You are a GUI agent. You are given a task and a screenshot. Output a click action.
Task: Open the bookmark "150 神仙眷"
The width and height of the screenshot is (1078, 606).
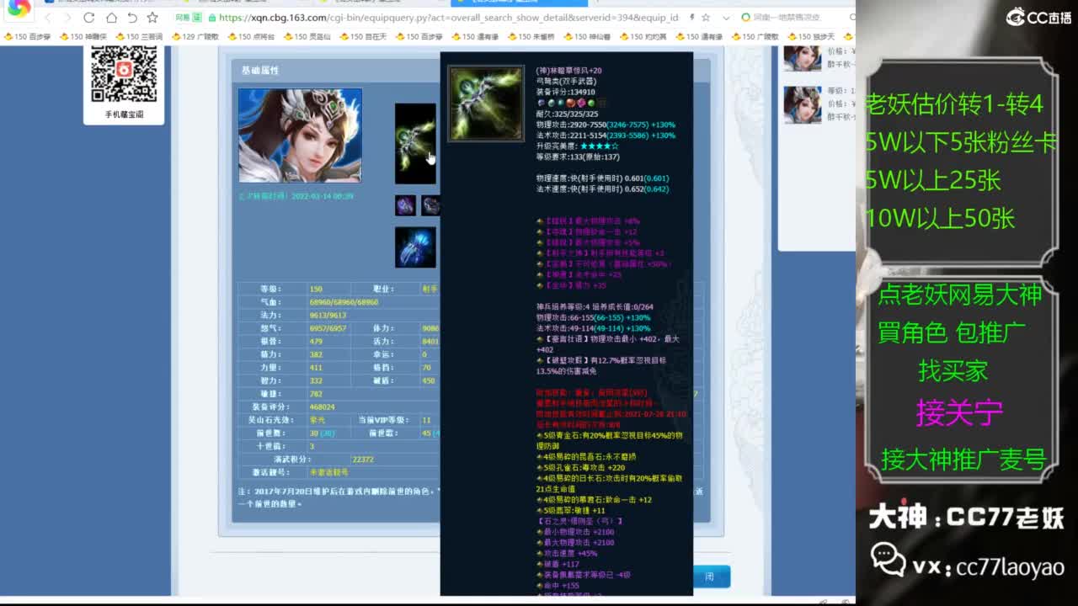pos(586,36)
